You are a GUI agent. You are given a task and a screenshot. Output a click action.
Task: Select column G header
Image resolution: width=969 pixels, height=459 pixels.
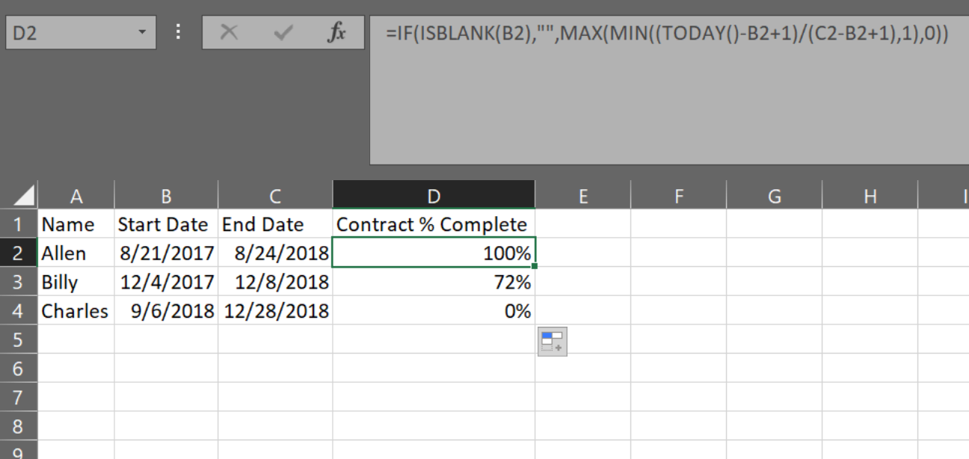774,196
